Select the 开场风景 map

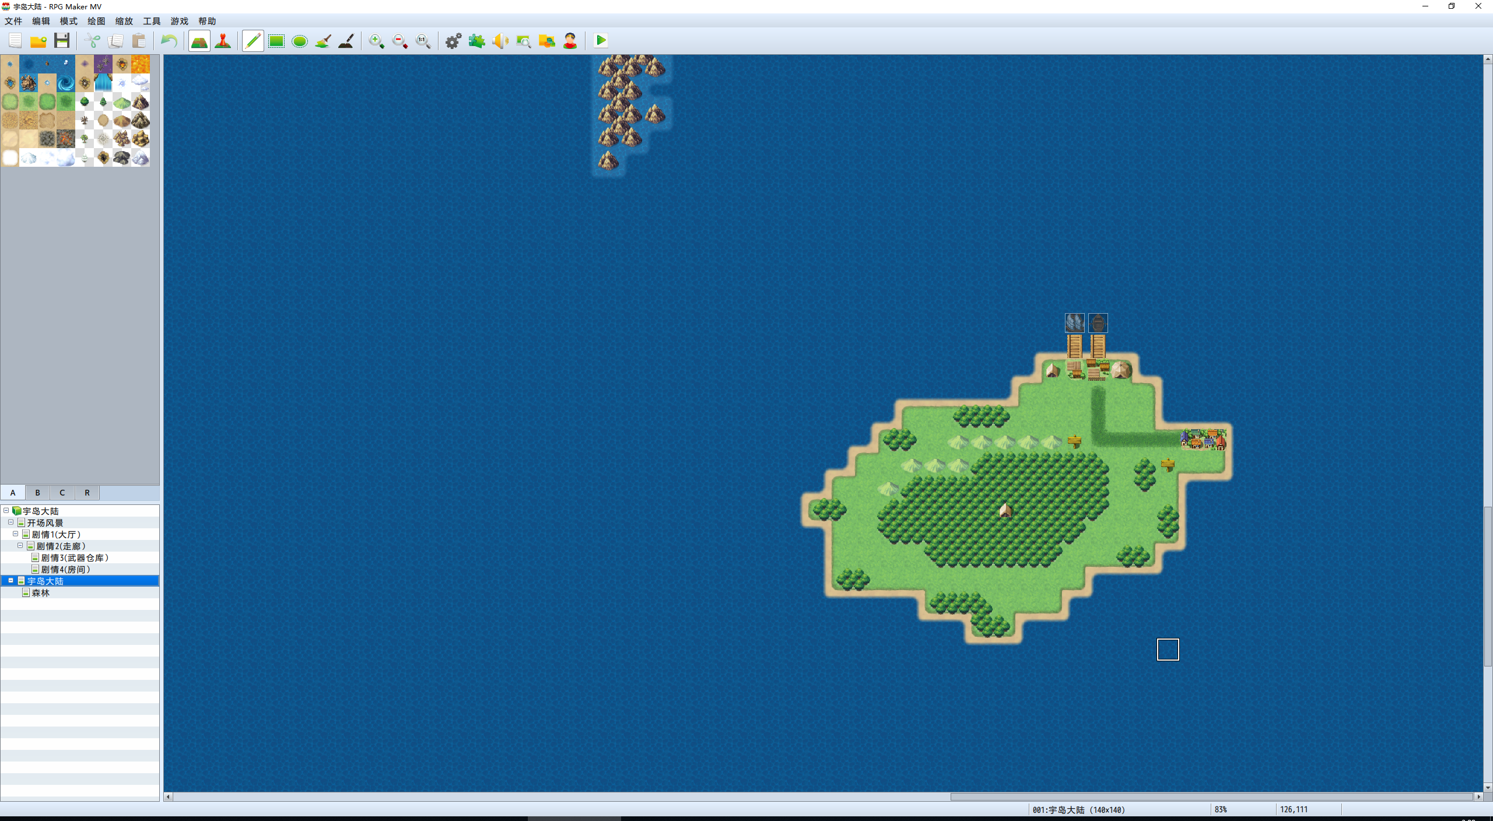click(45, 523)
